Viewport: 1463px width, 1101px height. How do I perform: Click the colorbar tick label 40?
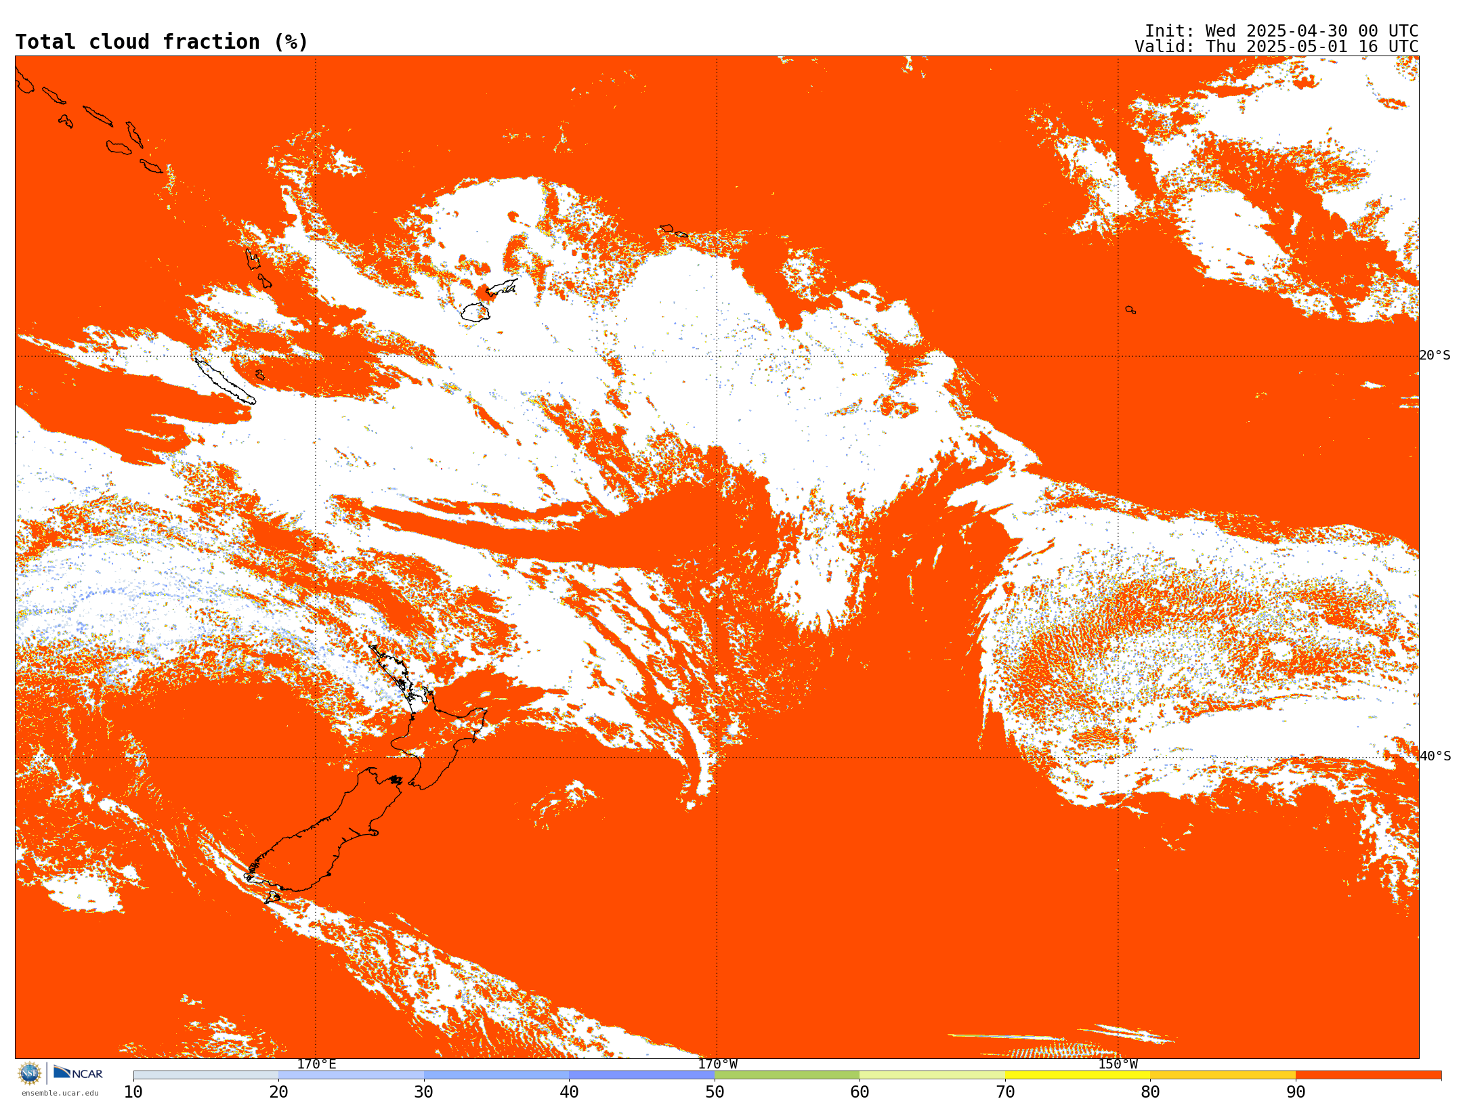569,1092
